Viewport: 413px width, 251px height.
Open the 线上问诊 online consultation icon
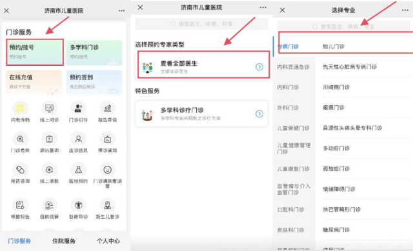49,108
